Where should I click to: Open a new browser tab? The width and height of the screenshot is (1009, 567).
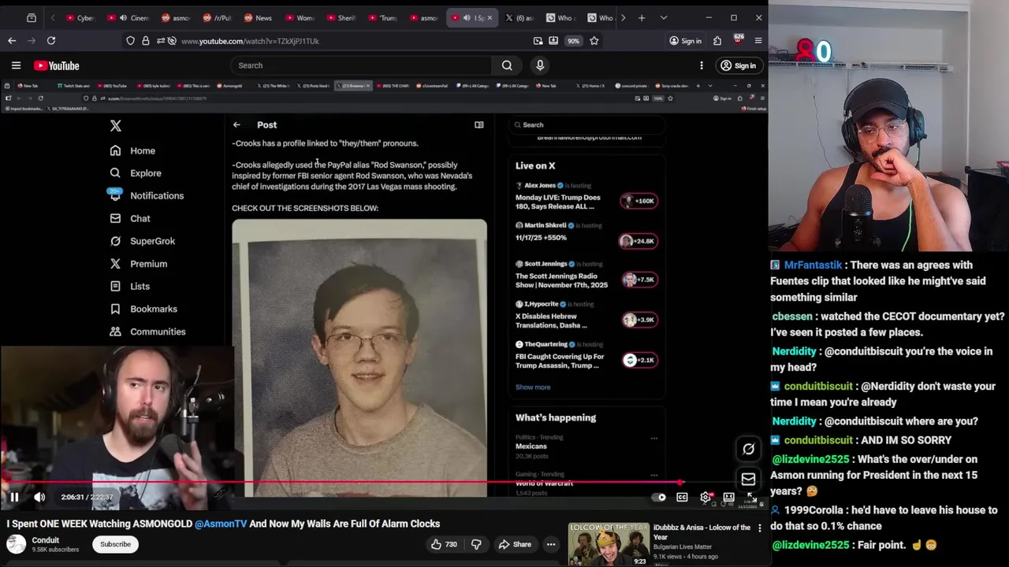(642, 17)
